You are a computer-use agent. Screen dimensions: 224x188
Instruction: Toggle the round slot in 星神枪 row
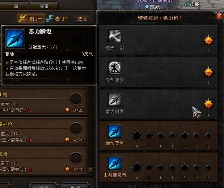[76, 128]
